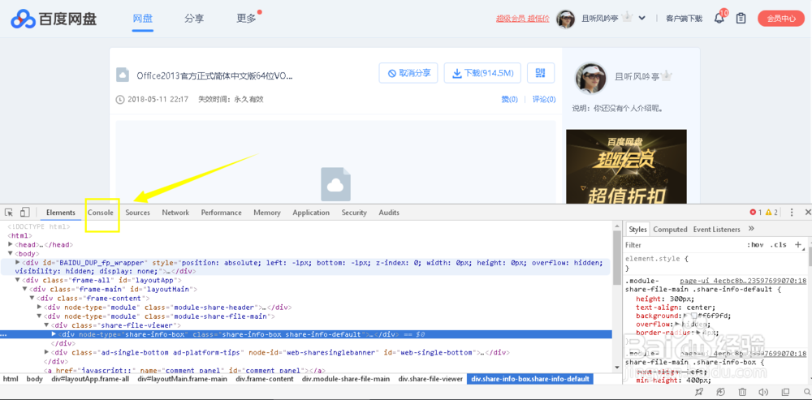812x400 pixels.
Task: Open the Event Listeners tab
Action: pos(717,230)
